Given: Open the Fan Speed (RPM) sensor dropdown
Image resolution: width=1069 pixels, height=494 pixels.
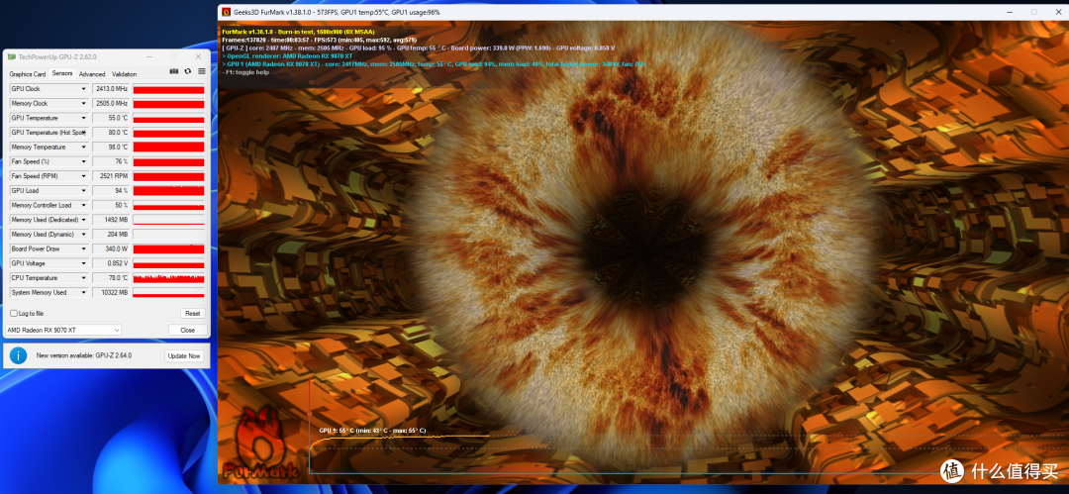Looking at the screenshot, I should click(84, 176).
